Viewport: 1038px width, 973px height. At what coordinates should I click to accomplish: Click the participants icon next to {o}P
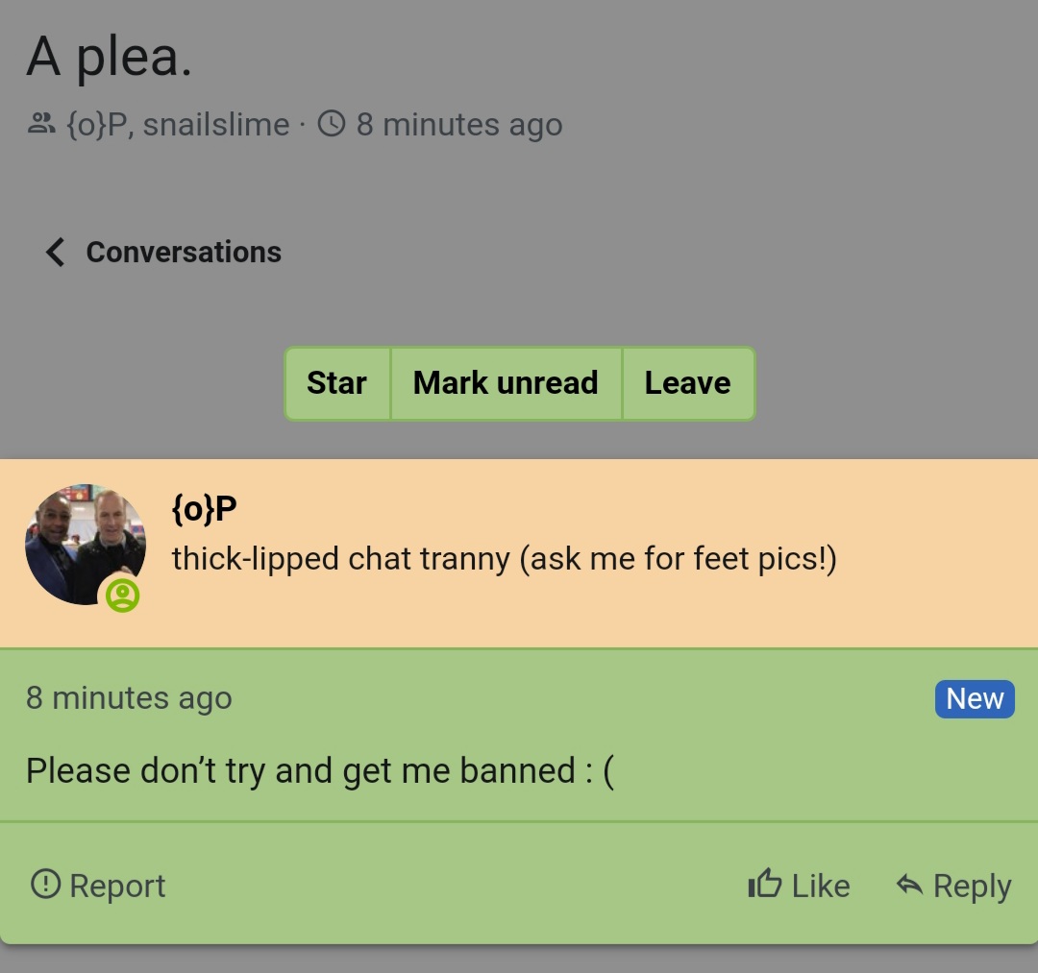(x=41, y=124)
